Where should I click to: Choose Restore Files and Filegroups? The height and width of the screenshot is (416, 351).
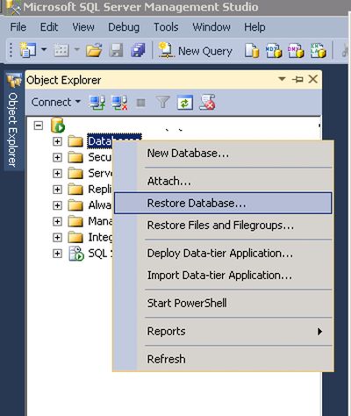pos(223,226)
